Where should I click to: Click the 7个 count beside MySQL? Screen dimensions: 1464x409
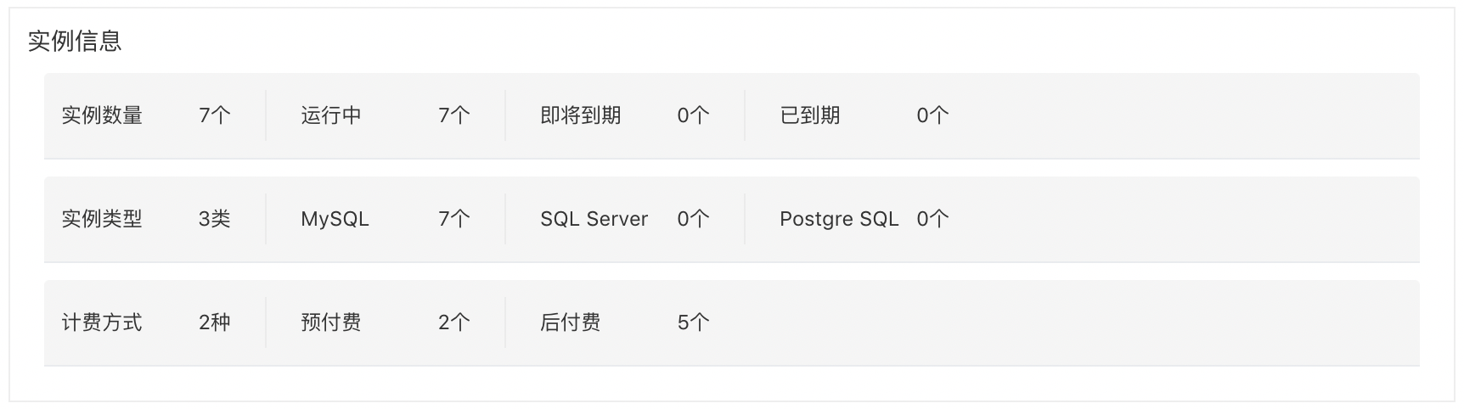point(454,219)
